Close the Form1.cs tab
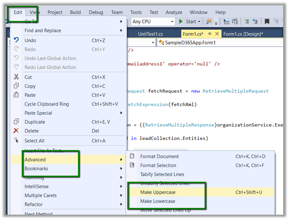This screenshot has width=289, height=220. tap(217, 34)
